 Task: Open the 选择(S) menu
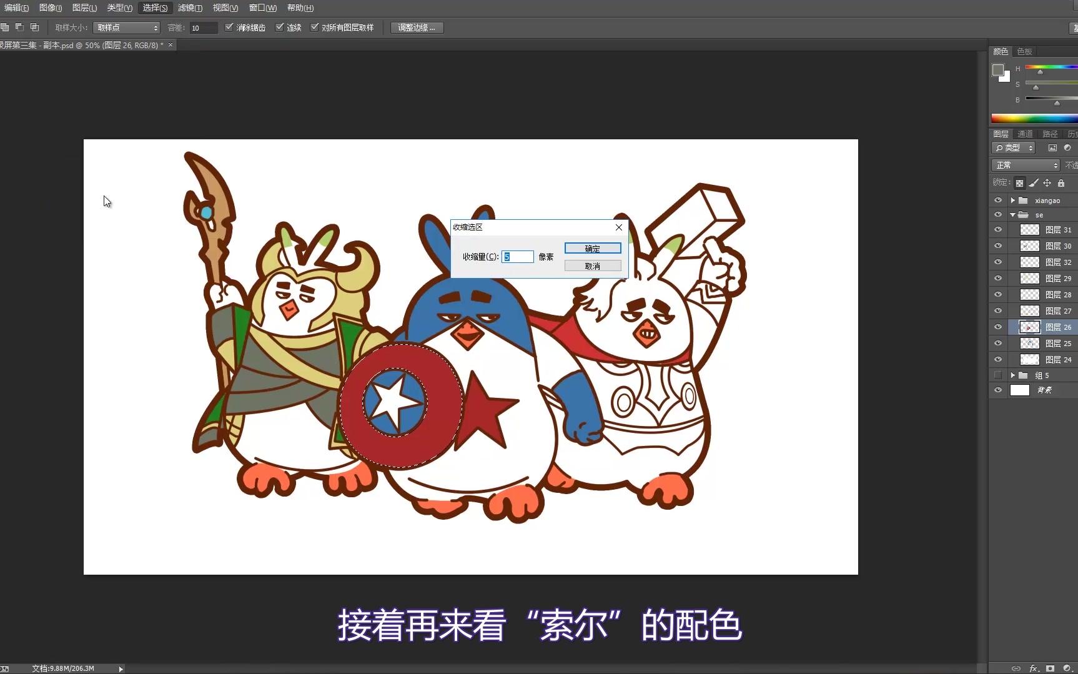tap(155, 8)
